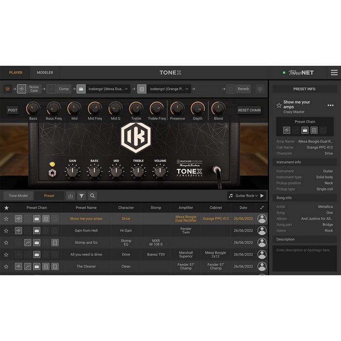Viewport: 341px width, 341px height.
Task: Open user avatar for Gain from Hell
Action: [262, 231]
